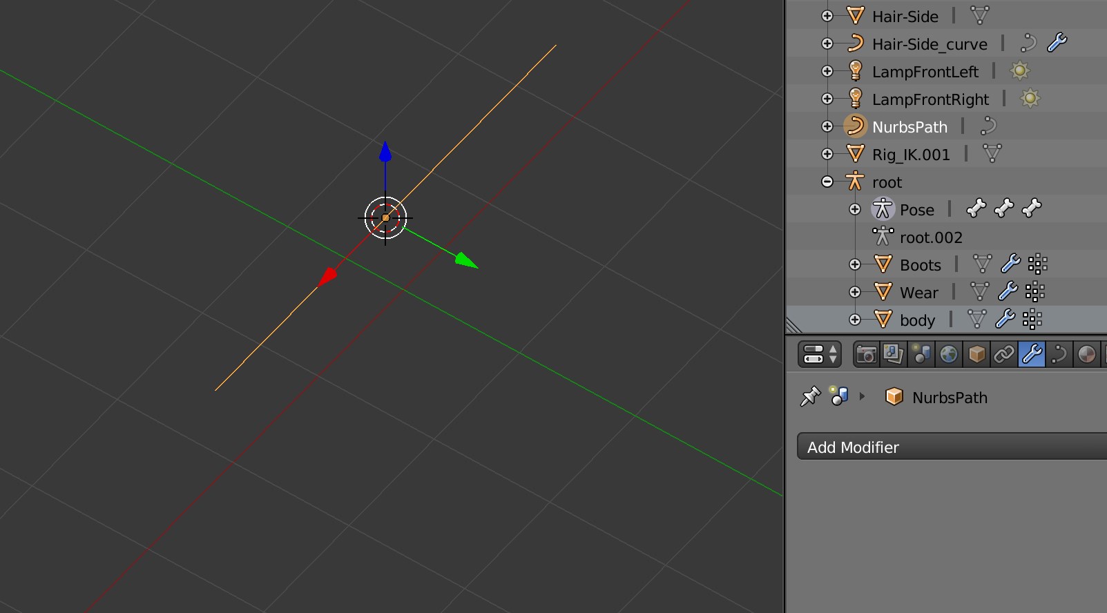
Task: Click the Scene properties tab icon
Action: click(x=921, y=355)
